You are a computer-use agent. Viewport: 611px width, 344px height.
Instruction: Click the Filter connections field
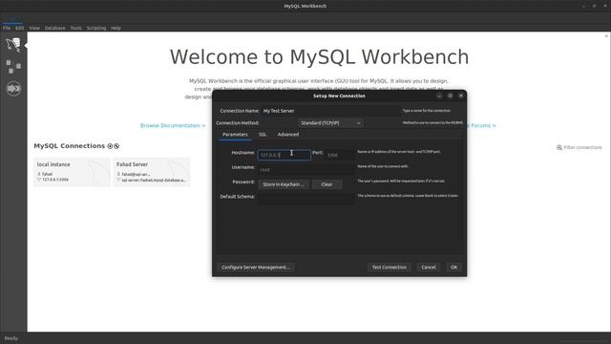point(582,147)
